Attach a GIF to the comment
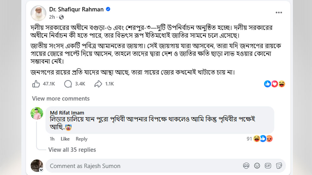This screenshot has height=175, width=312. coord(267,166)
